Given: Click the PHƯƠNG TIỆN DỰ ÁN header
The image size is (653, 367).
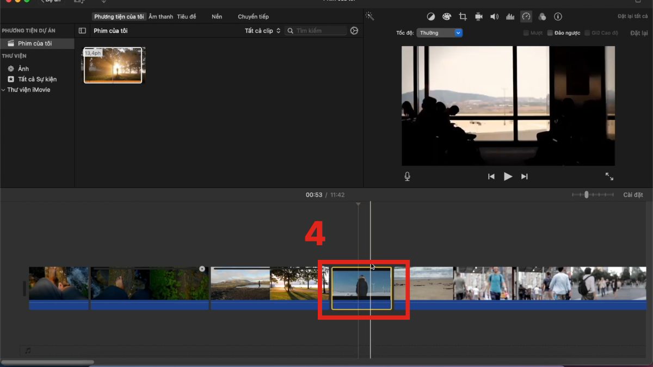Looking at the screenshot, I should pyautogui.click(x=28, y=31).
